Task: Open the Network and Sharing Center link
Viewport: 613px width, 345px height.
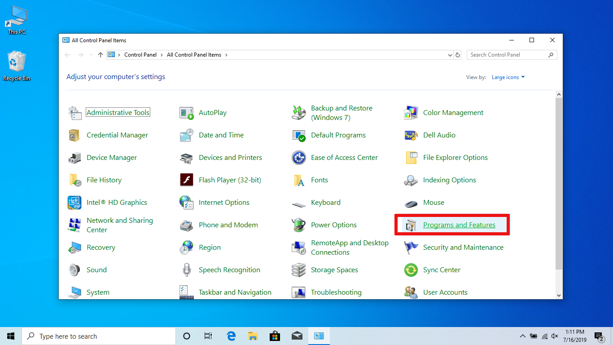Action: 120,225
